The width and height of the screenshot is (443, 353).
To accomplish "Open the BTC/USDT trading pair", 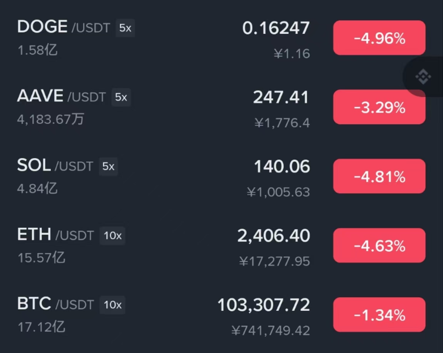I will click(222, 315).
